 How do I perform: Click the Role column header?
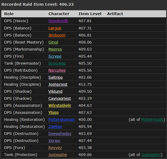(9, 14)
